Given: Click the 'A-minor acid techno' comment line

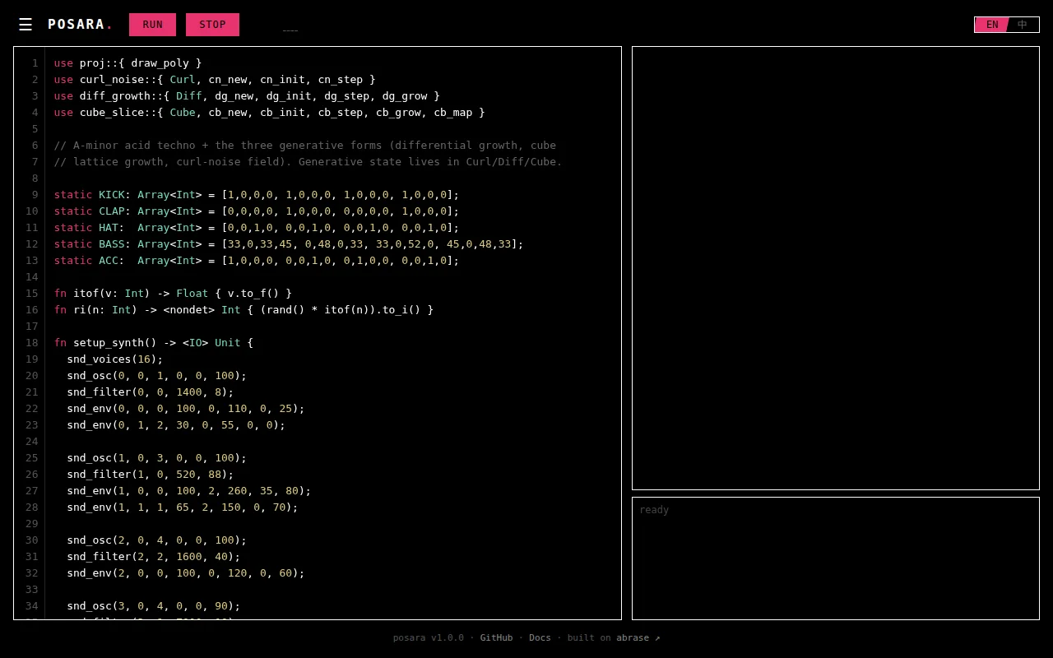Looking at the screenshot, I should click(x=305, y=146).
